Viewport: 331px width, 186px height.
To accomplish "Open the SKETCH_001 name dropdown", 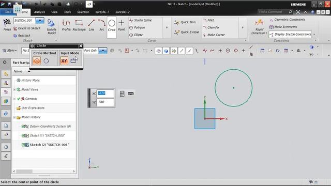I will [40, 21].
